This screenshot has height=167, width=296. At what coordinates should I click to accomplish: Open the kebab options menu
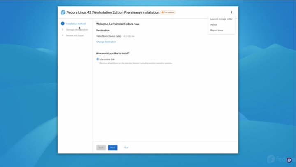click(x=231, y=12)
